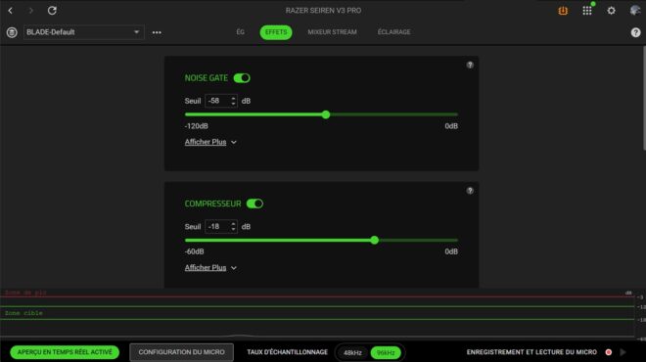Click the -120dB slider minimum label
The width and height of the screenshot is (646, 362).
click(196, 126)
